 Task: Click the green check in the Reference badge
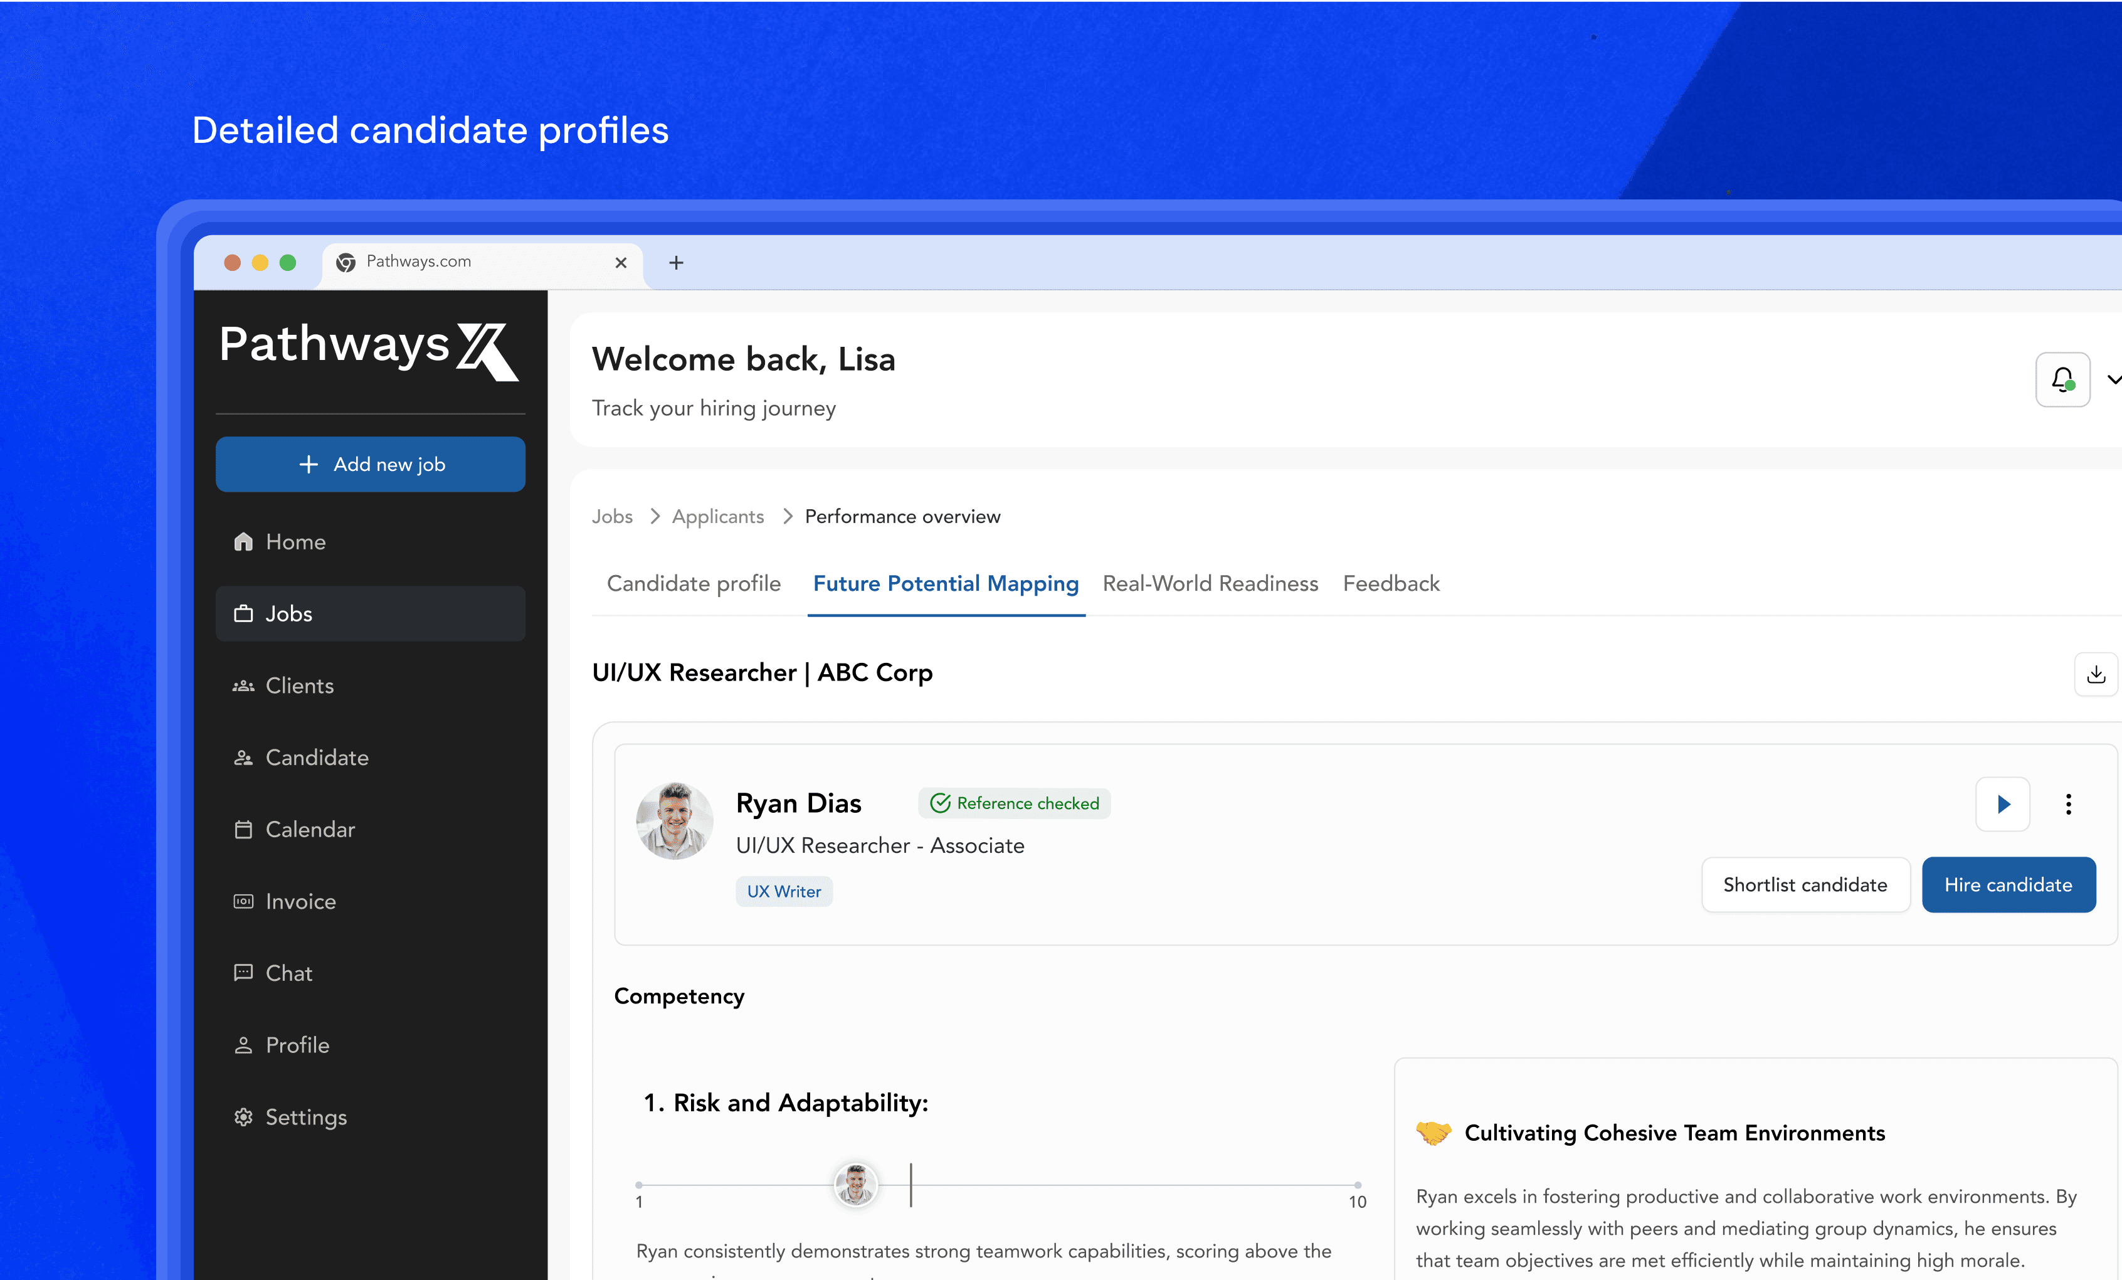pos(939,803)
